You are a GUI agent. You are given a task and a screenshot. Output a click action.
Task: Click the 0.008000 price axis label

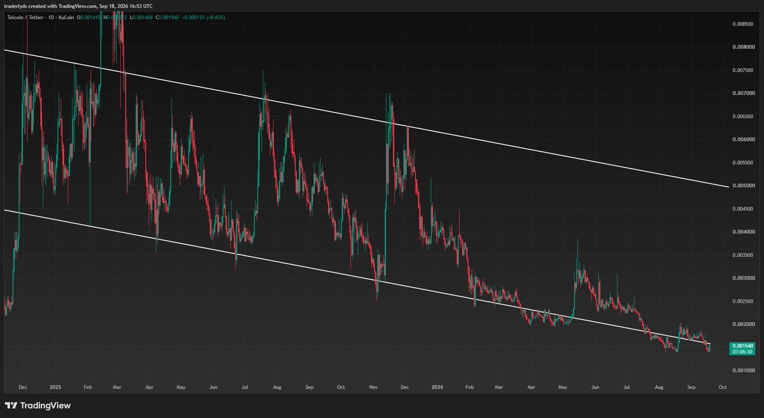click(x=744, y=47)
